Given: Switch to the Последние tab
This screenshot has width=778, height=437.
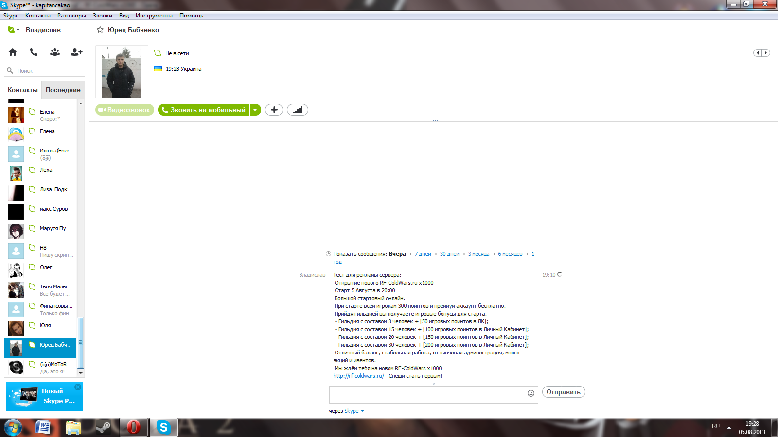Looking at the screenshot, I should tap(63, 90).
